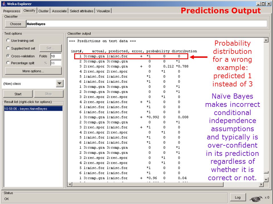Click the Set... test set button

point(51,48)
